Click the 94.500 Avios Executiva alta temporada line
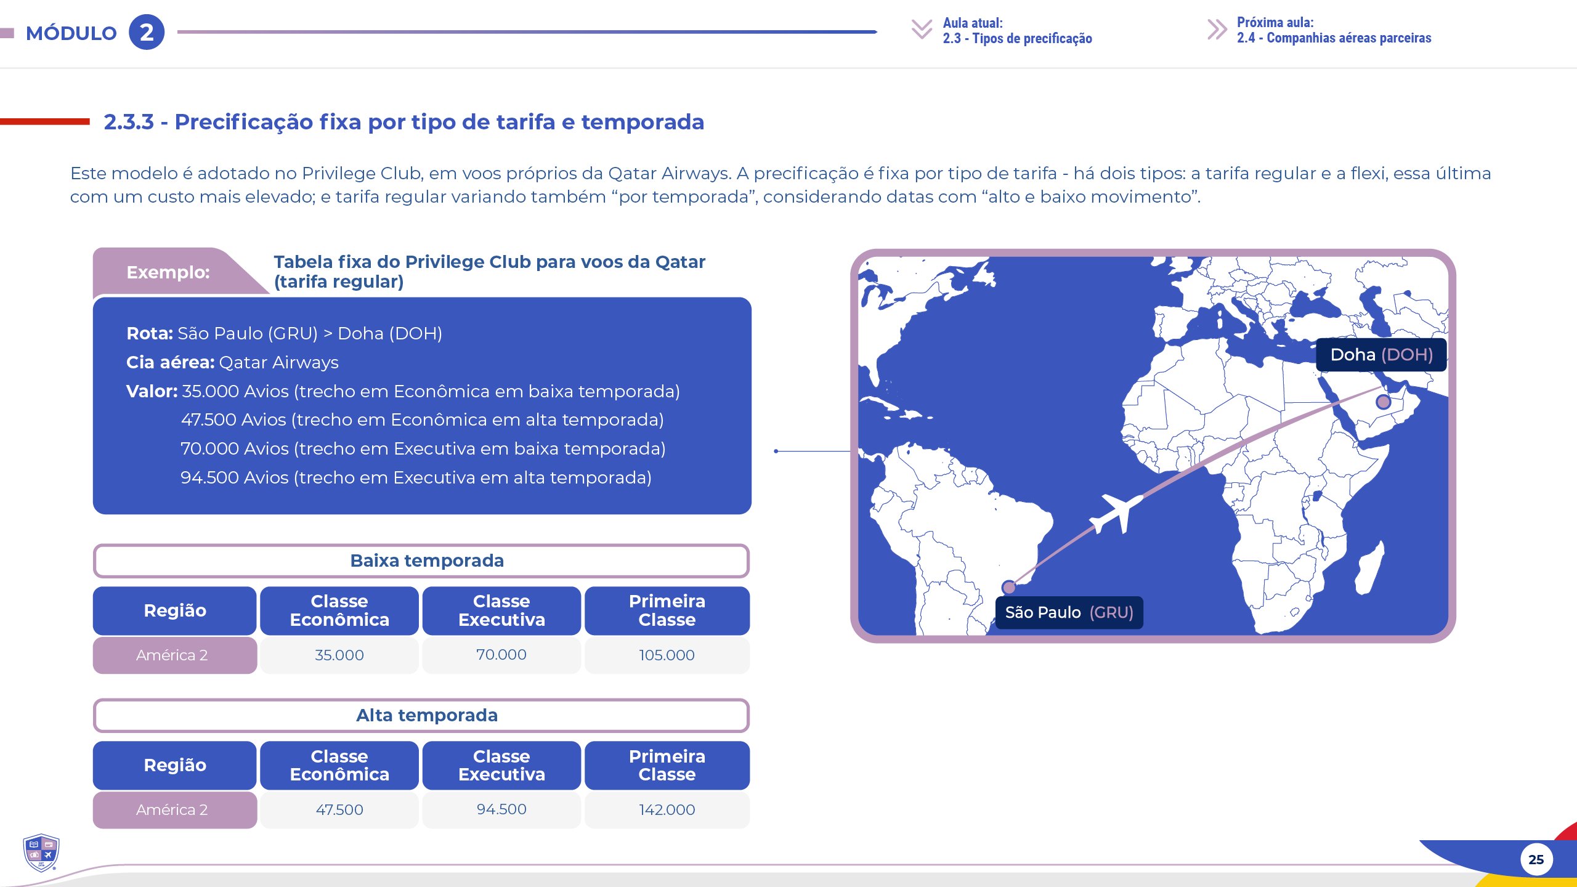 click(x=416, y=477)
